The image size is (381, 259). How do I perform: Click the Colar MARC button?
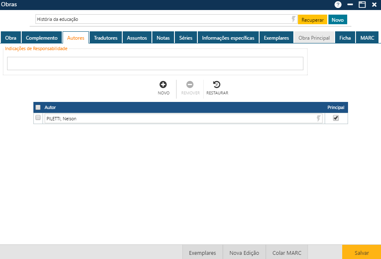286,252
